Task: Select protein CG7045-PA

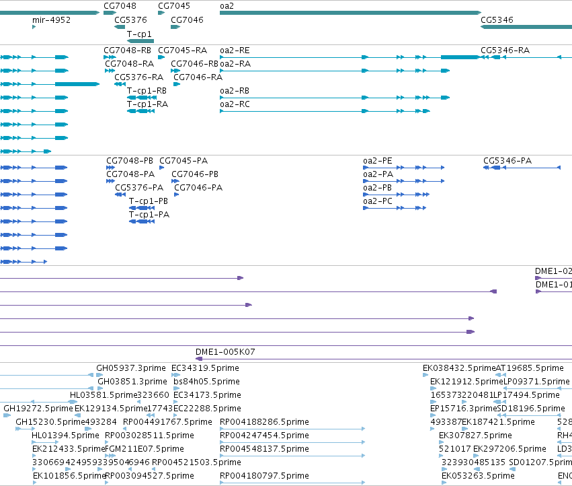Action: coord(183,161)
